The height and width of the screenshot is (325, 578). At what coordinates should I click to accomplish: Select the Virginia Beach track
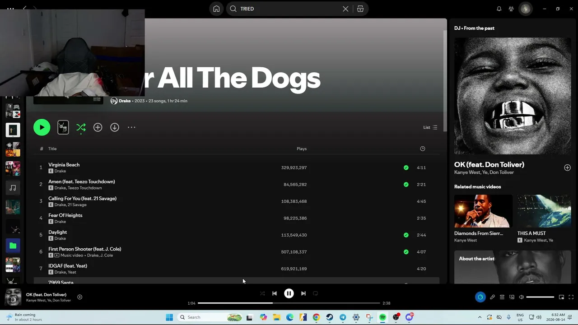(236, 167)
